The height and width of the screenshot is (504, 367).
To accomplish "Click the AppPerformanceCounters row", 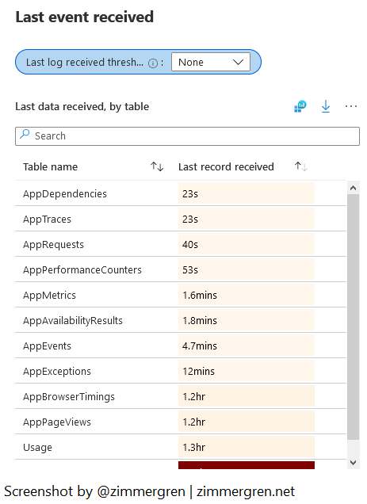I will (181, 269).
